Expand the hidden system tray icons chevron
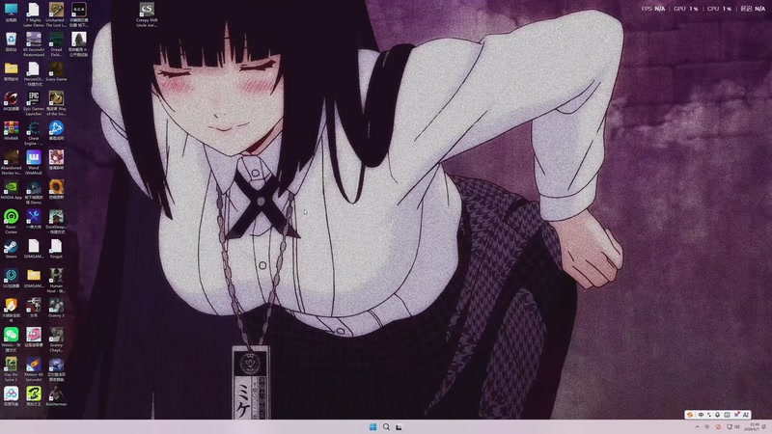Viewport: 772px width, 434px height. tap(697, 426)
